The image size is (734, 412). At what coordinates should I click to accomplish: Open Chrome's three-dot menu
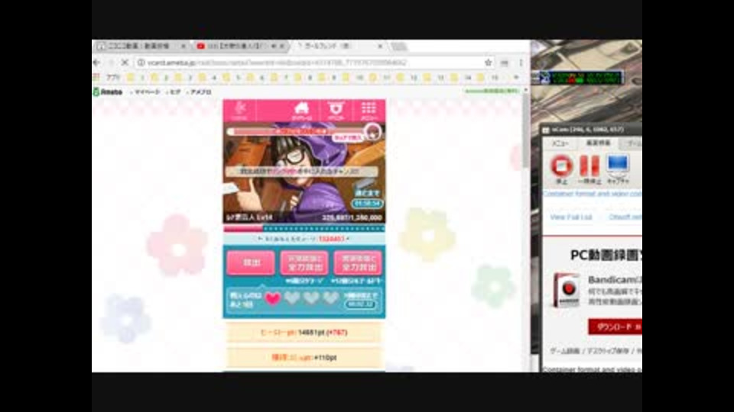coord(521,62)
